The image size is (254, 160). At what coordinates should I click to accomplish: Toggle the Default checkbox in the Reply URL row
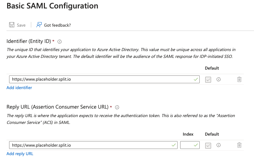tap(208, 145)
